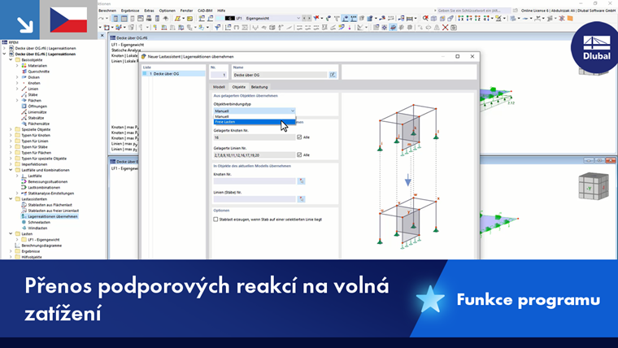Open the Berechnen menu
Screen dimensions: 618x348
107,11
